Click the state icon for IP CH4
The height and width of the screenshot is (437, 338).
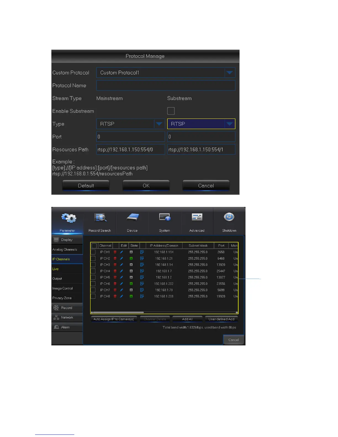point(131,271)
